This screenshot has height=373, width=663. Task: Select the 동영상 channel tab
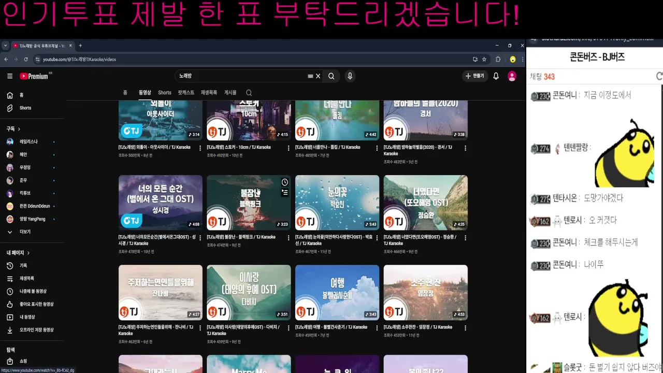[145, 93]
